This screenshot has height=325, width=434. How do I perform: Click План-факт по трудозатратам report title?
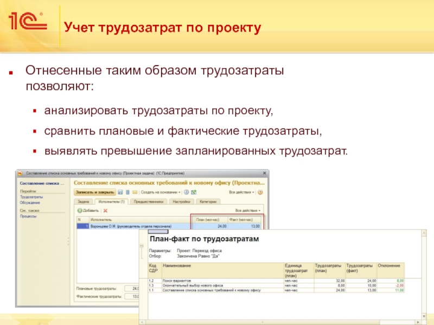(205, 239)
